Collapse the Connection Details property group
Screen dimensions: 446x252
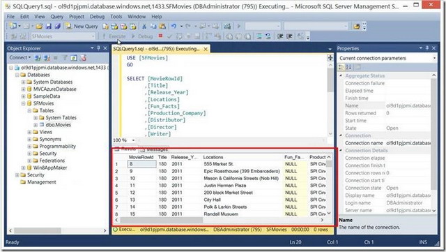341,150
